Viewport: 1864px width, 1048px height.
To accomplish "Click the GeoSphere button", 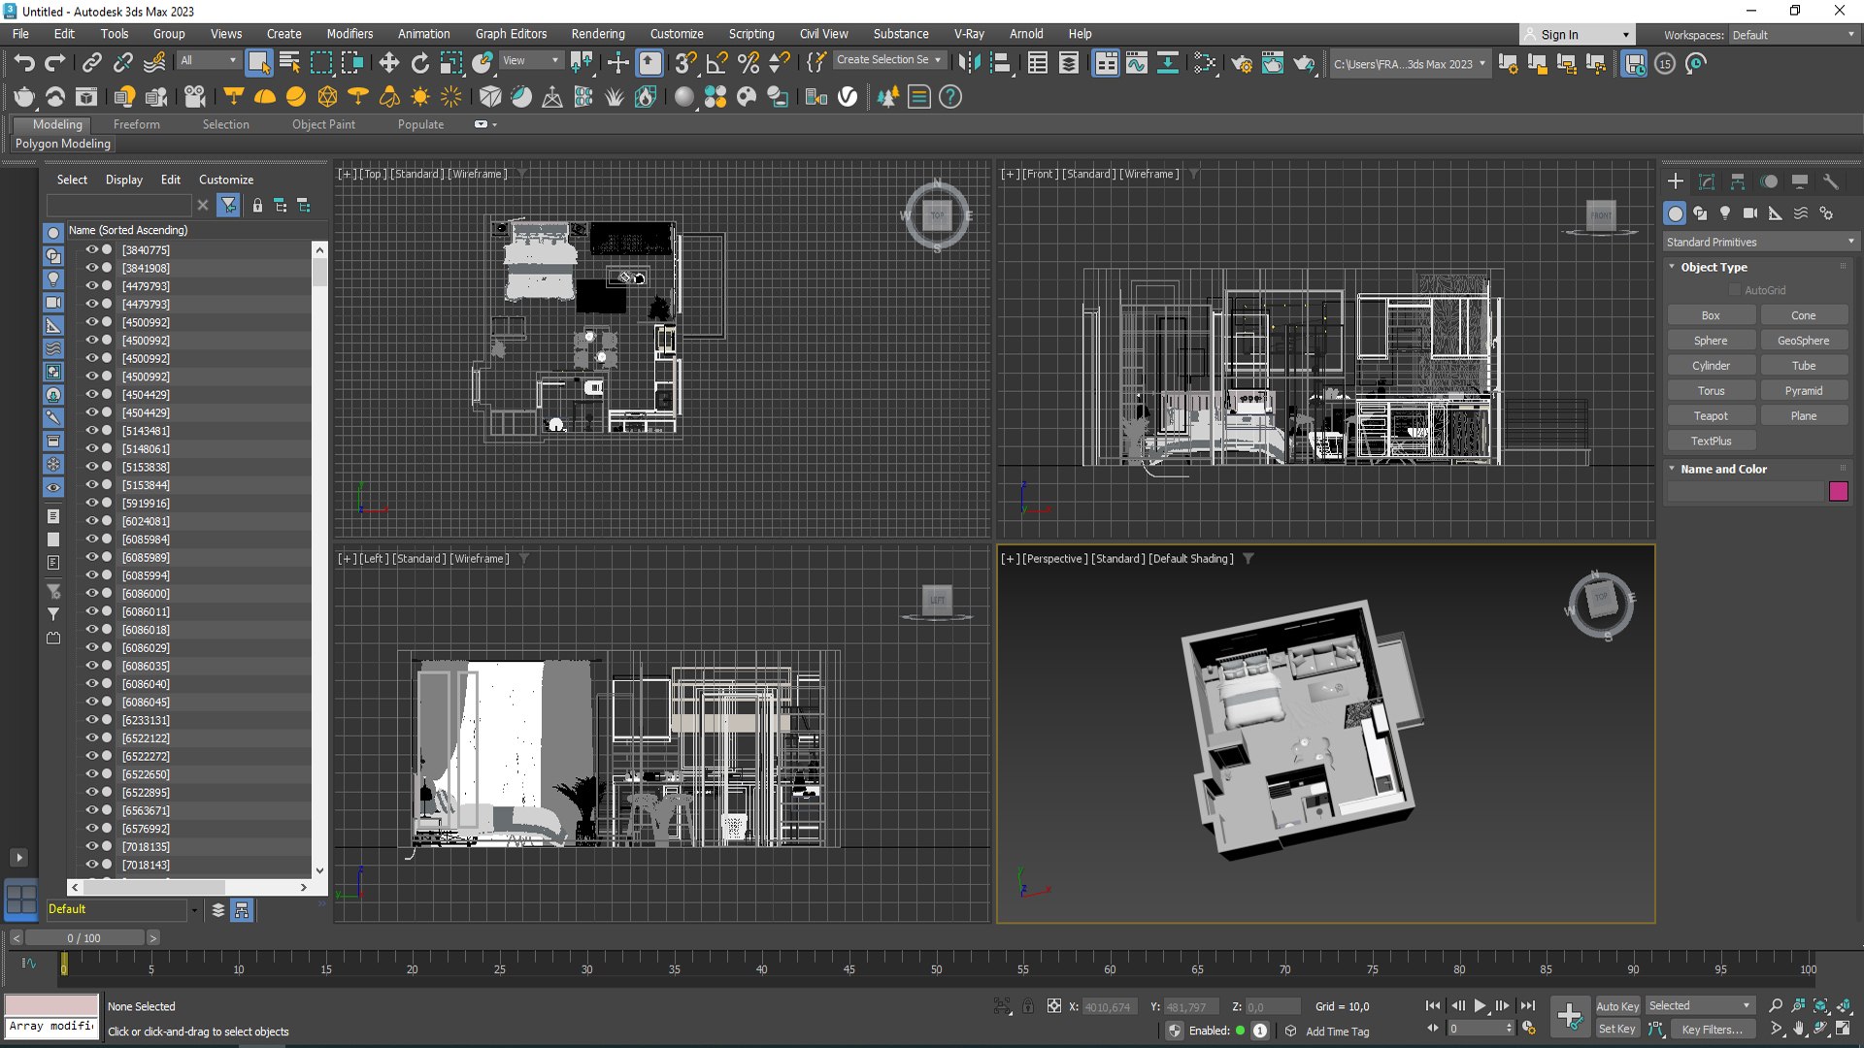I will click(1803, 341).
